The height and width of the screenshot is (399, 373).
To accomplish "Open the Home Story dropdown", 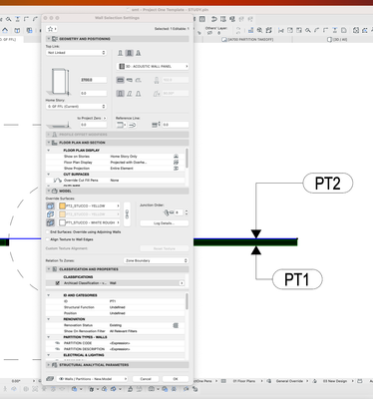I will click(x=76, y=107).
